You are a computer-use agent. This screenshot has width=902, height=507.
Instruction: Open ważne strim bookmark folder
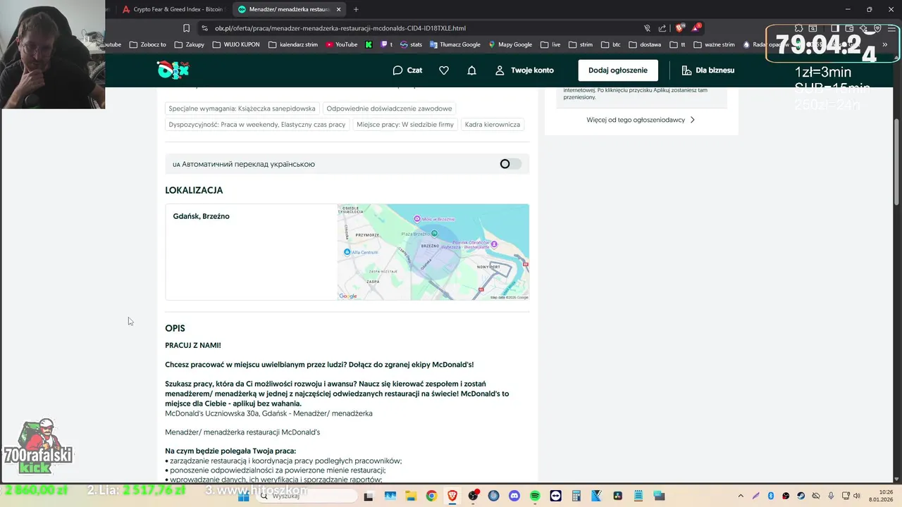(x=714, y=44)
